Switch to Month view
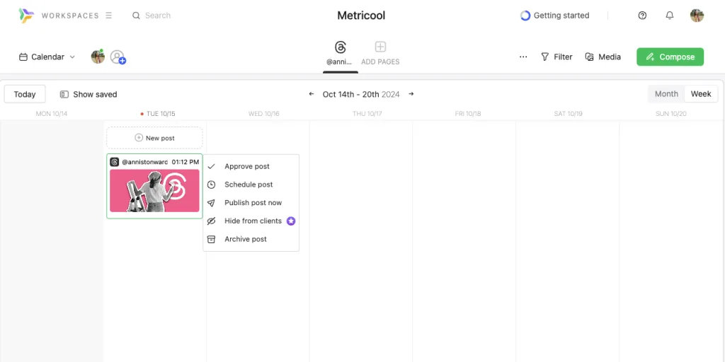Image resolution: width=725 pixels, height=362 pixels. (666, 94)
